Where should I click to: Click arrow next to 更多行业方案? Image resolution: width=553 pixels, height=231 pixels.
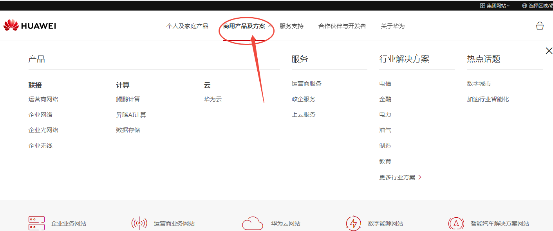click(x=420, y=177)
